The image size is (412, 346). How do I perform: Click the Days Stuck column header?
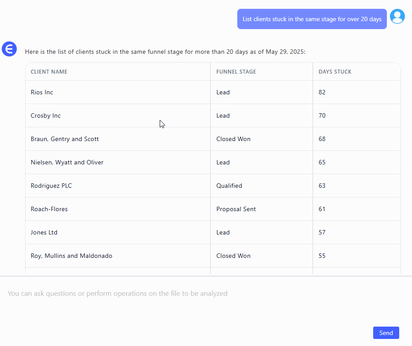click(335, 72)
